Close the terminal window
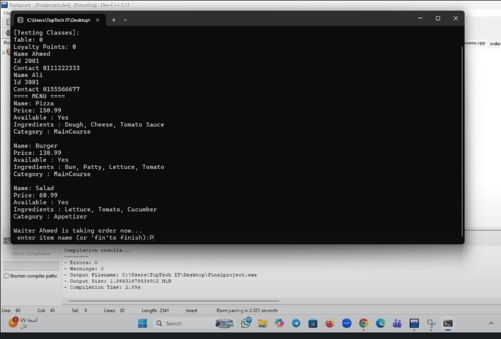Image resolution: width=501 pixels, height=339 pixels. 456,18
